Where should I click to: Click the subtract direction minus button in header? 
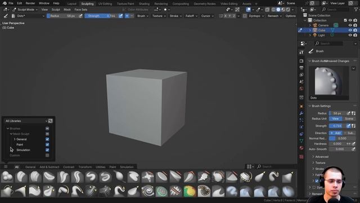[x=132, y=16]
